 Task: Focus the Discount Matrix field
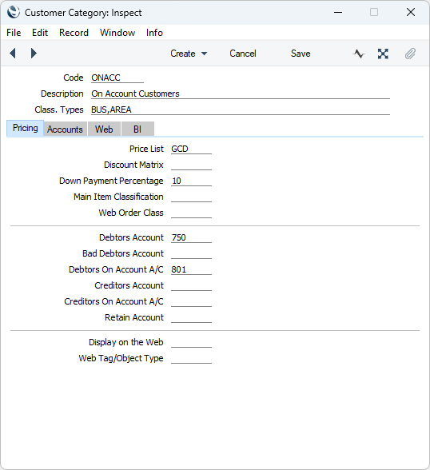(x=191, y=165)
